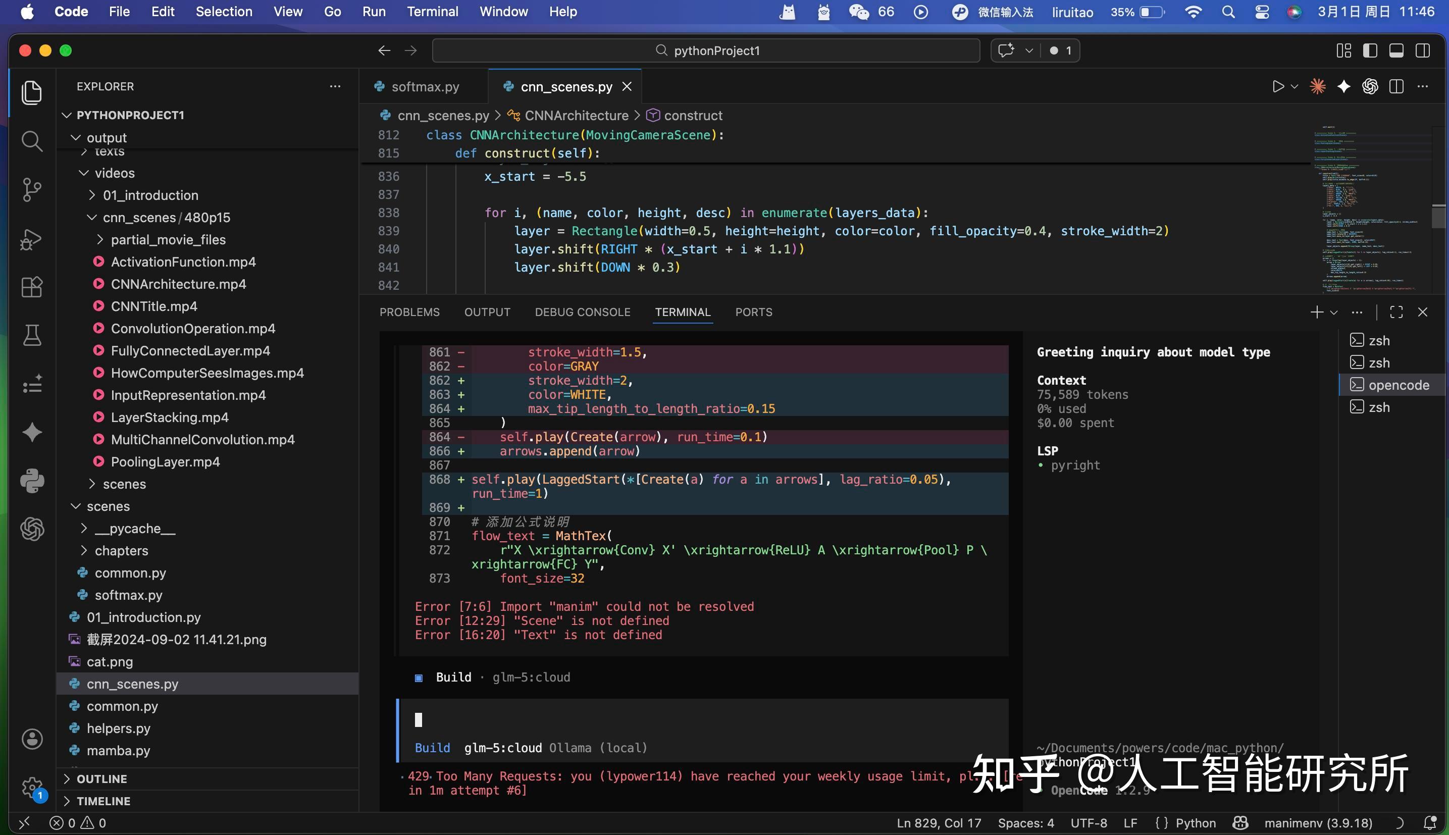This screenshot has height=835, width=1449.
Task: Switch to the softmax.py editor tab
Action: [x=425, y=87]
